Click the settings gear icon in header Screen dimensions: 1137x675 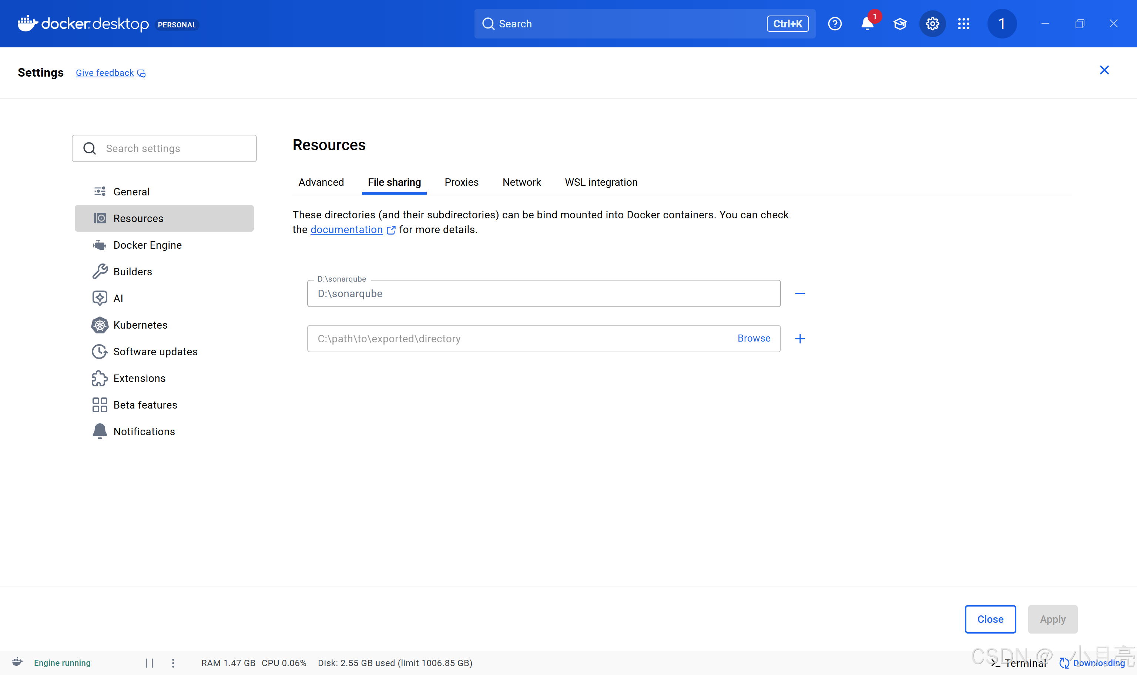click(932, 24)
